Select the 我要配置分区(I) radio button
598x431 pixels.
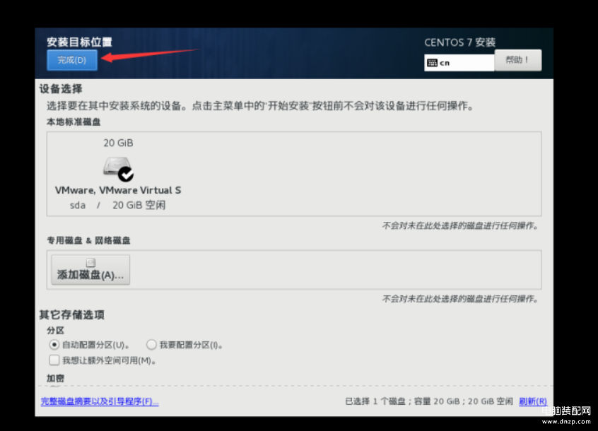[x=151, y=345]
